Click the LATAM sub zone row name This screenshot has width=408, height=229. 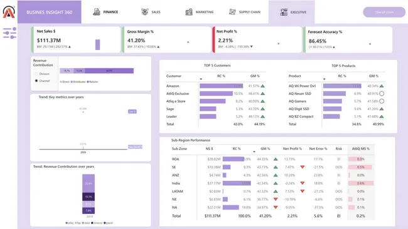[178, 191]
